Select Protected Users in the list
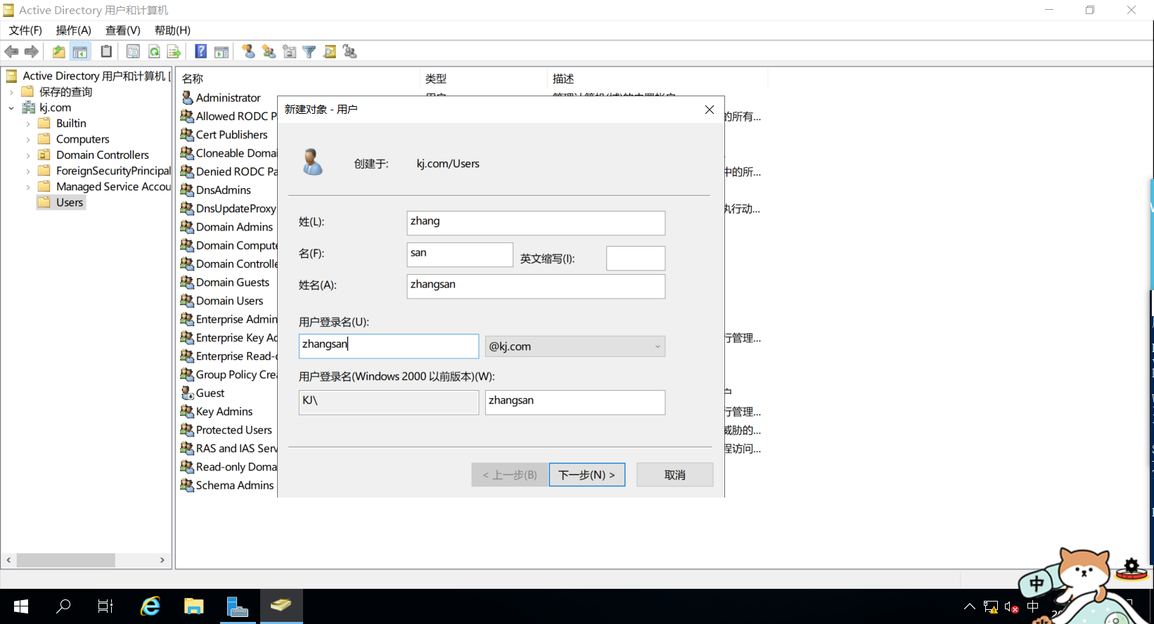 [x=234, y=430]
